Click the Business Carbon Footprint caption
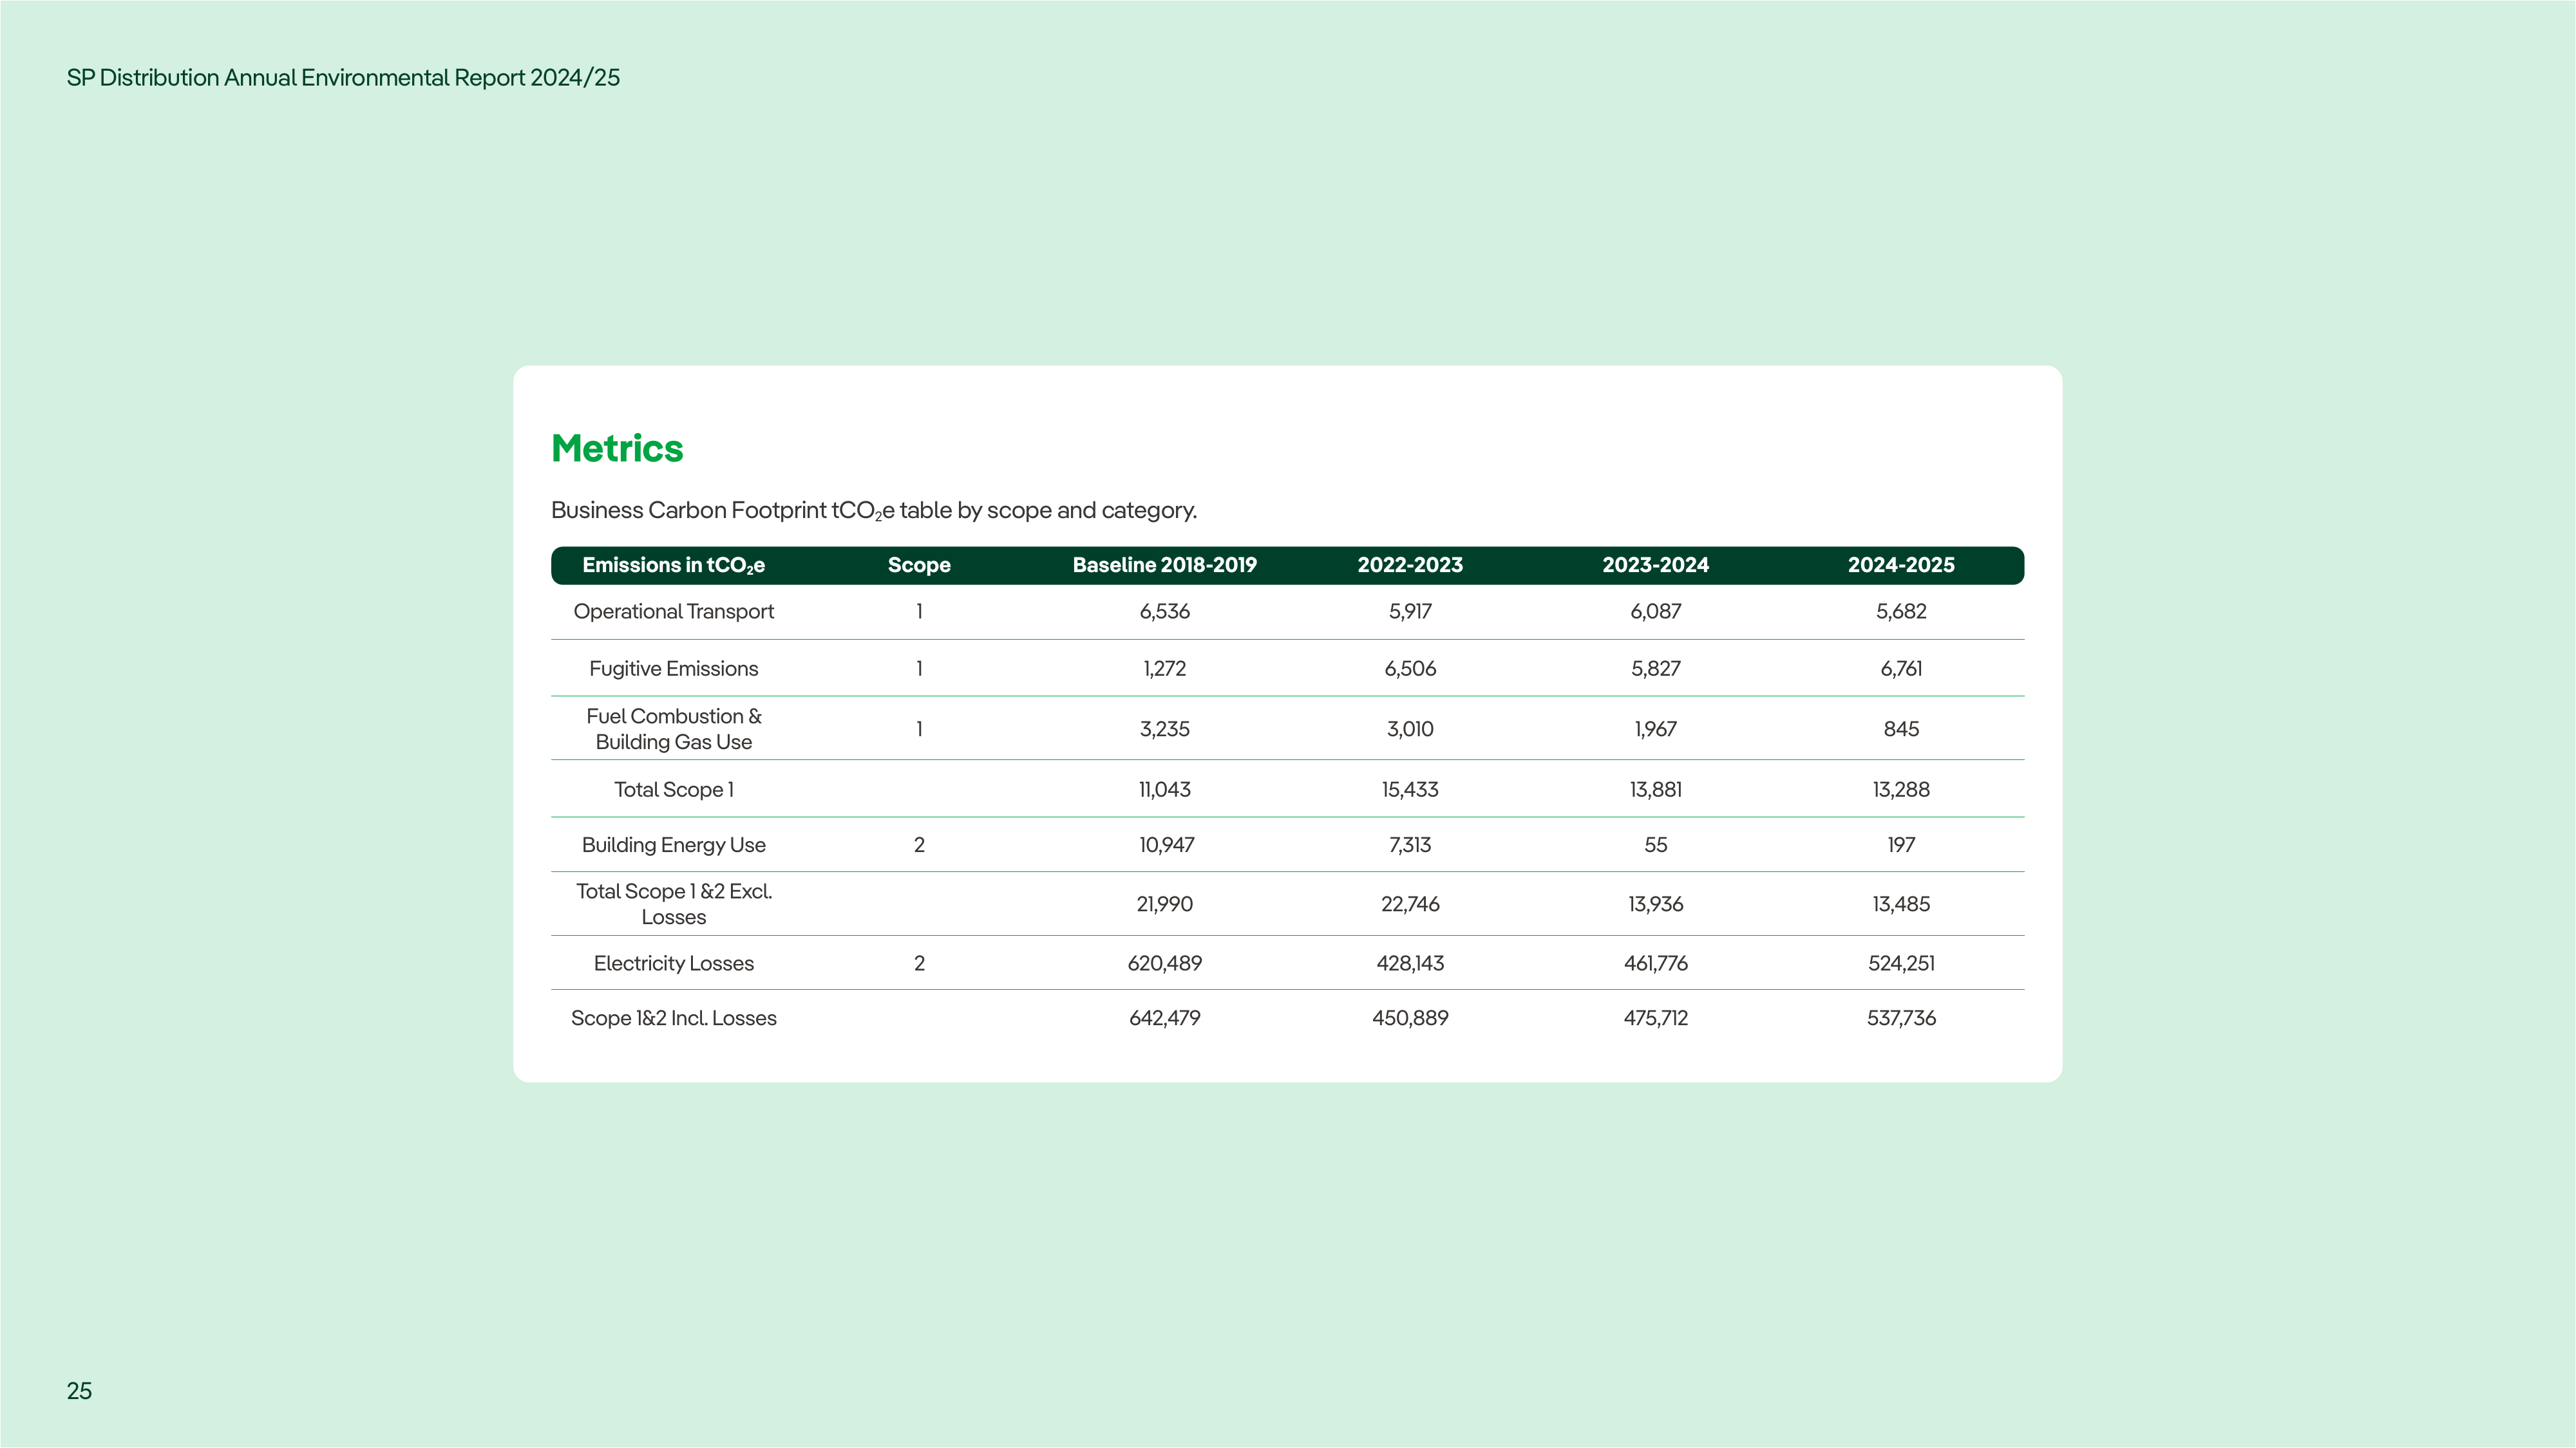 point(874,510)
